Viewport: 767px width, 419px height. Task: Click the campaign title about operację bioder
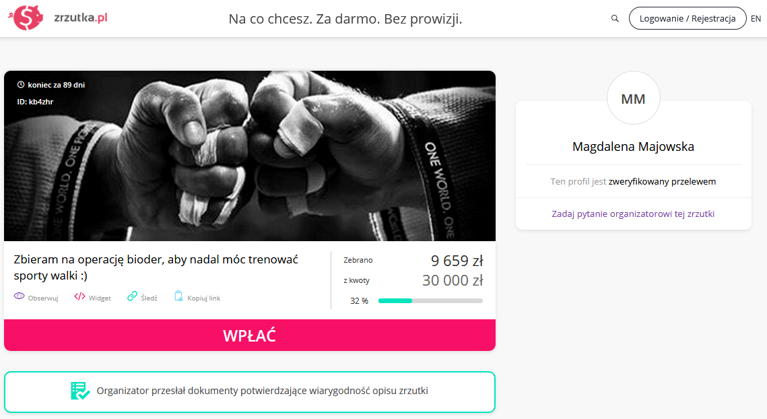pyautogui.click(x=156, y=267)
